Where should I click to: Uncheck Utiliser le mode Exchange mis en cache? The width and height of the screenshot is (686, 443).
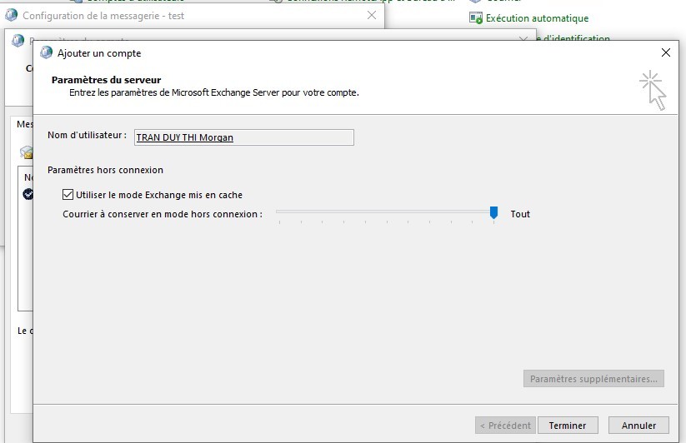coord(68,195)
